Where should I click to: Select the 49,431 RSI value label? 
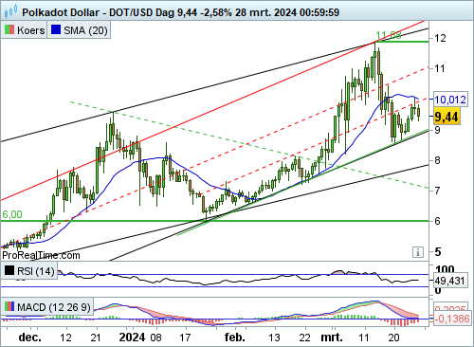tap(449, 281)
